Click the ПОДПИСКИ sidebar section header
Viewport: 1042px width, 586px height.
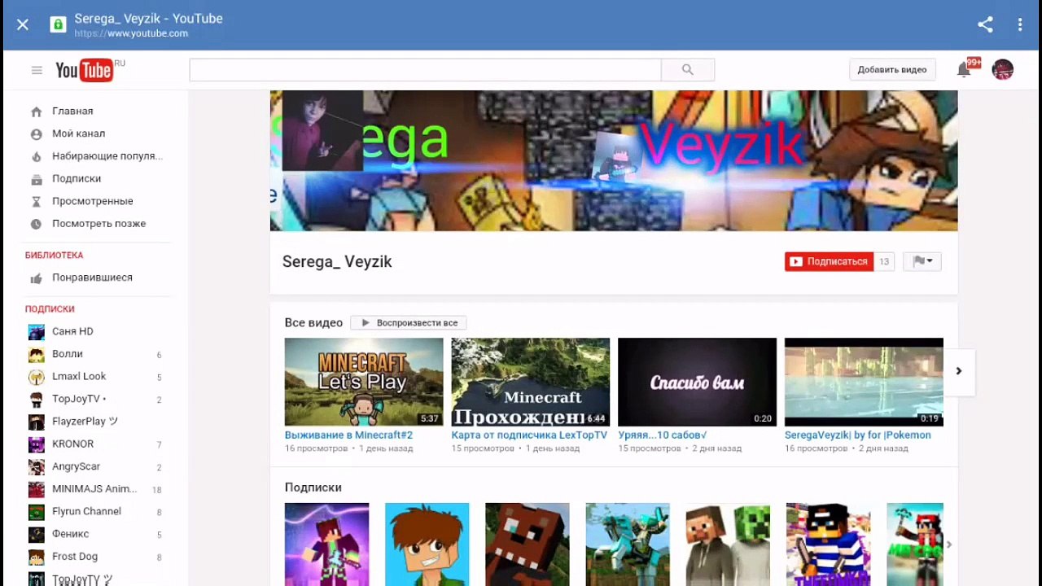50,309
